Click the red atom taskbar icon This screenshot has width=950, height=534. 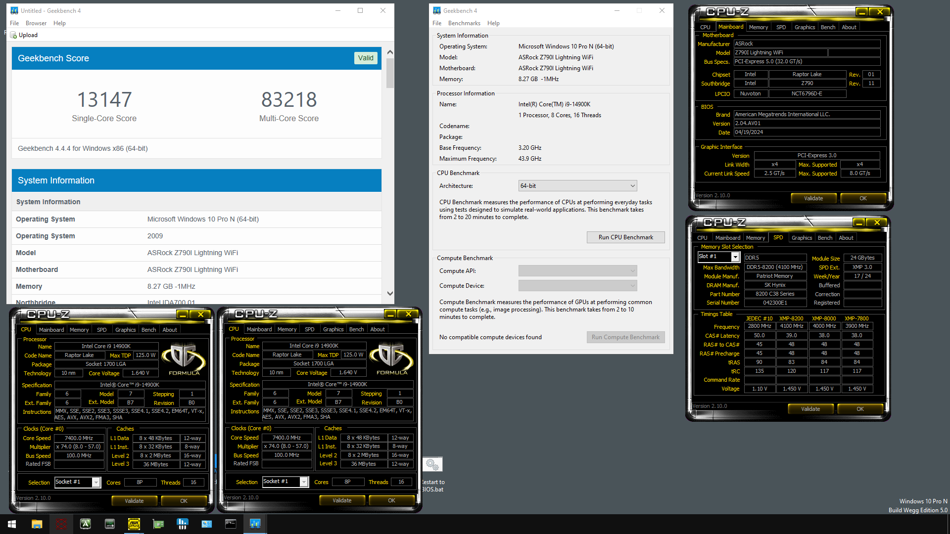tap(61, 524)
